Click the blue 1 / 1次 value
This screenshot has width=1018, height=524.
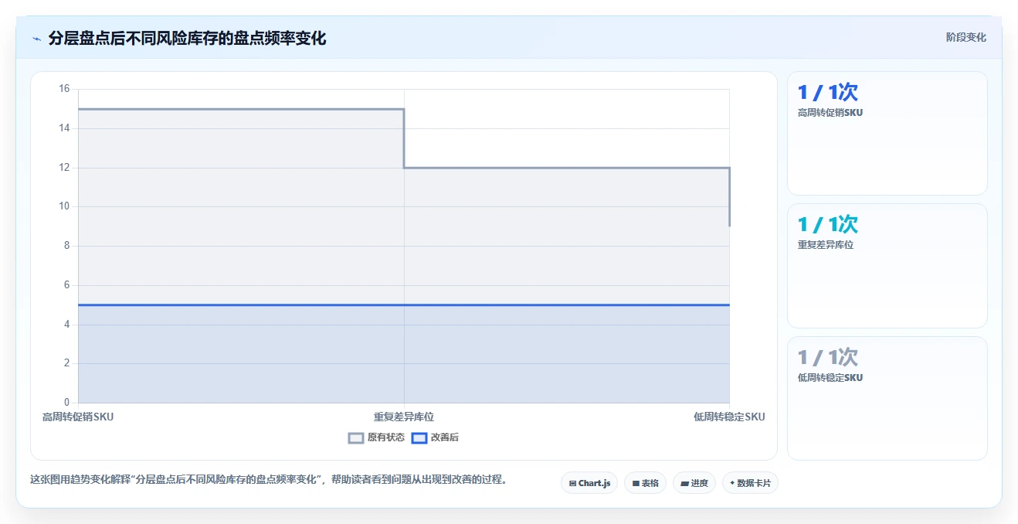[x=828, y=93]
